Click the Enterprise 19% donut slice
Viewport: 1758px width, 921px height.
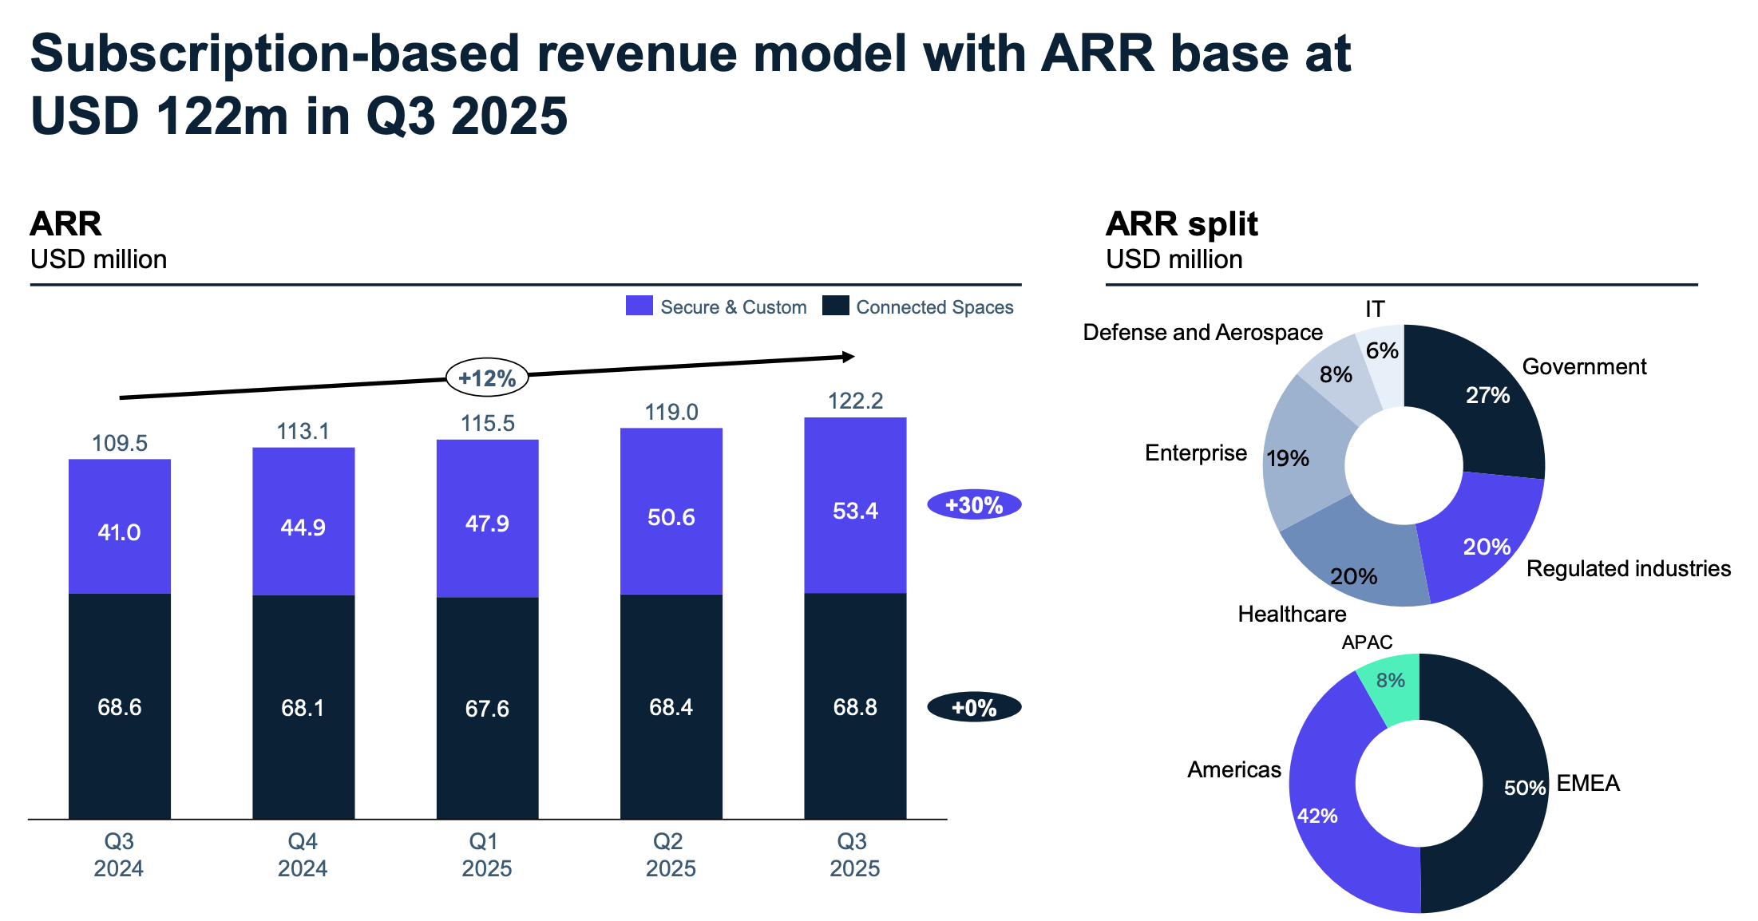click(1289, 458)
